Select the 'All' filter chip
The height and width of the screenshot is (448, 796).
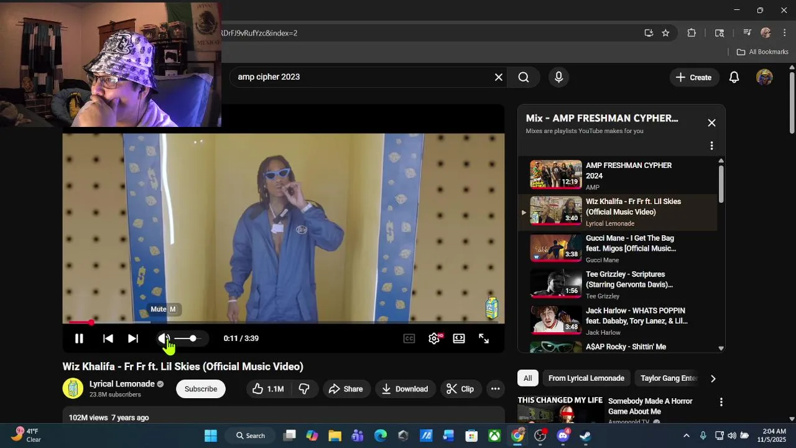click(527, 378)
